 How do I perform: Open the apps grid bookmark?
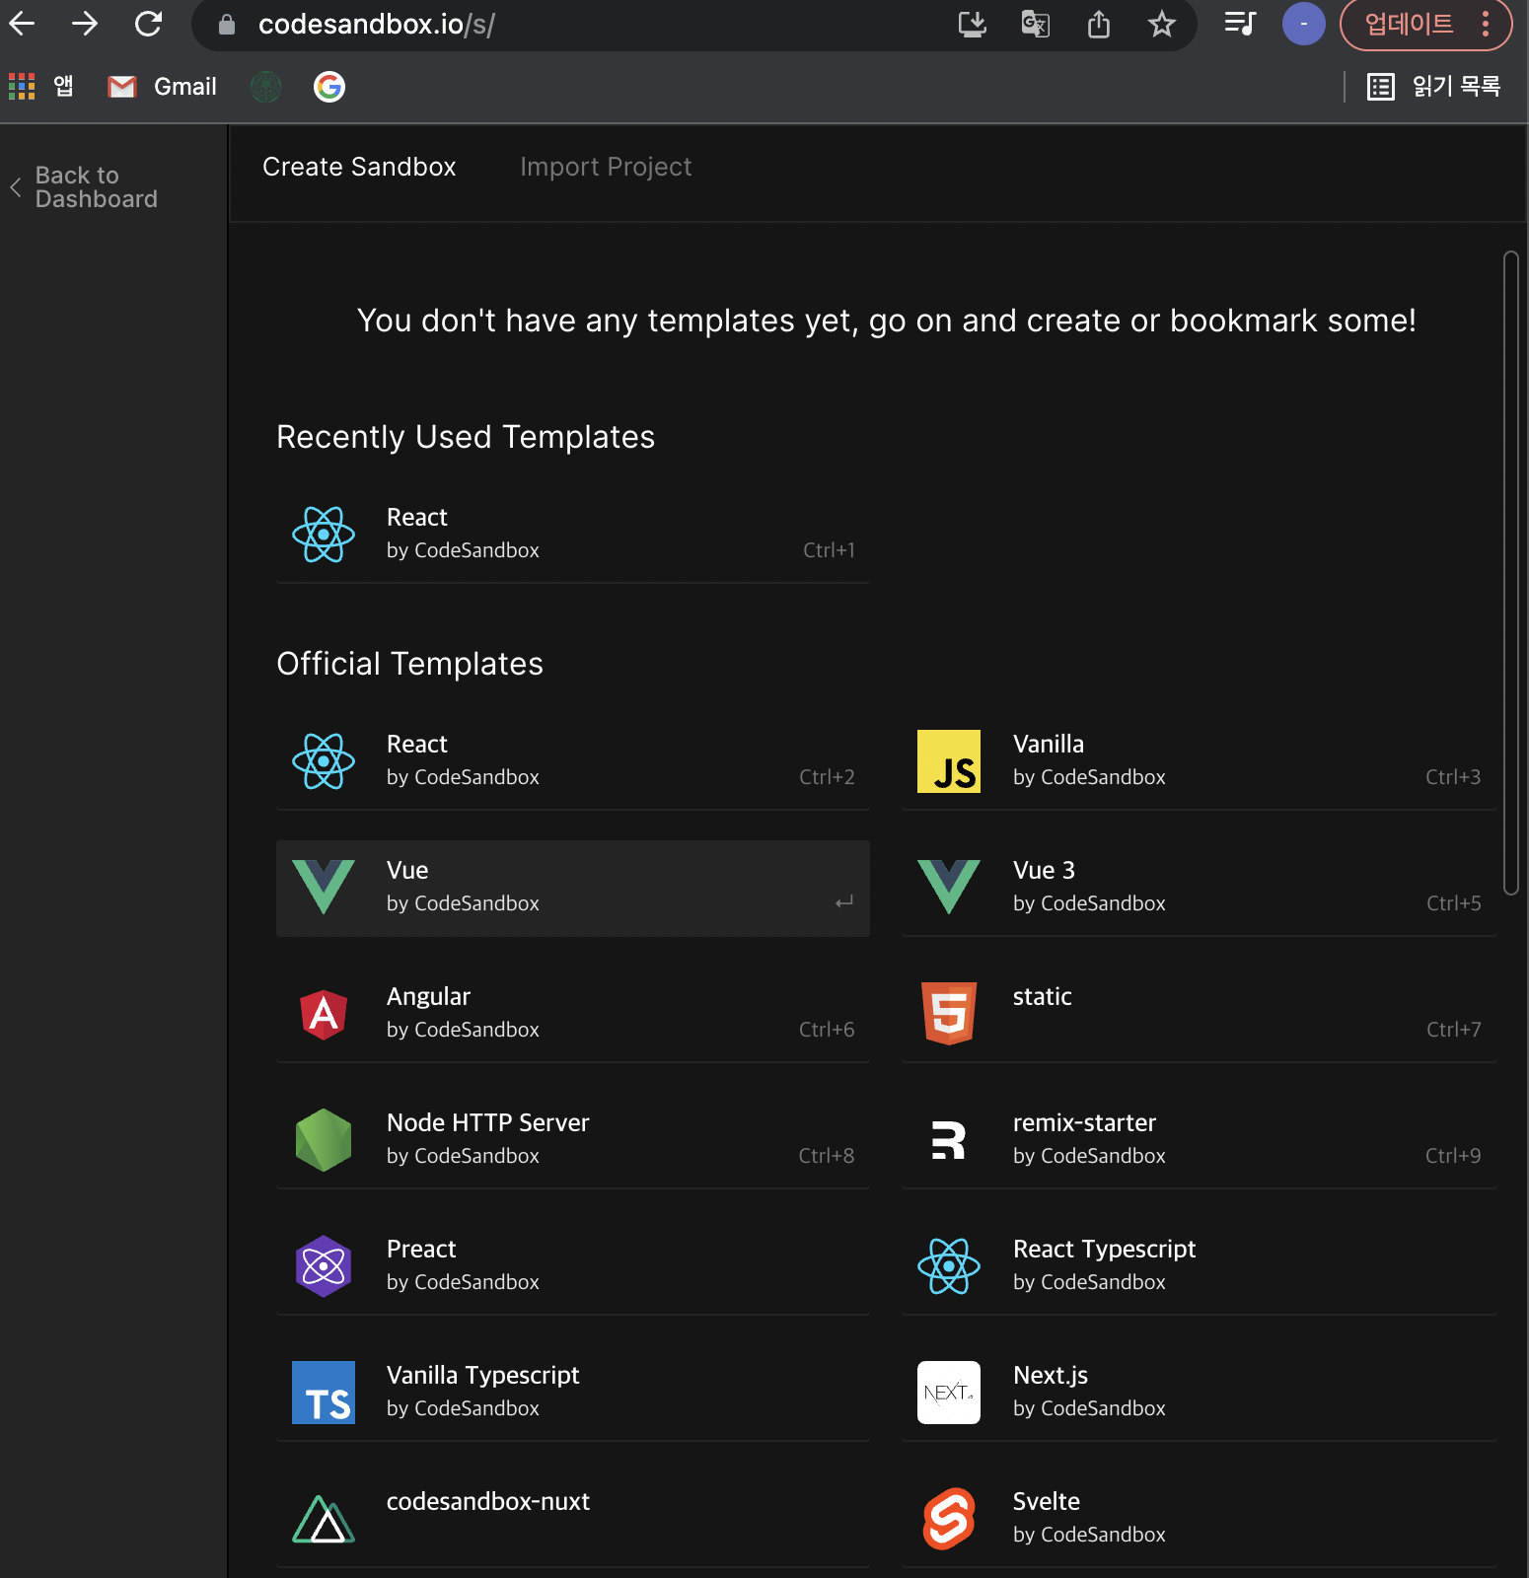click(22, 87)
